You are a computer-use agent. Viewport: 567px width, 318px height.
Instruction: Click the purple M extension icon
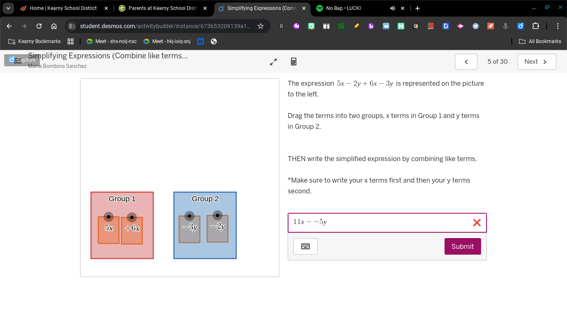coord(296,26)
